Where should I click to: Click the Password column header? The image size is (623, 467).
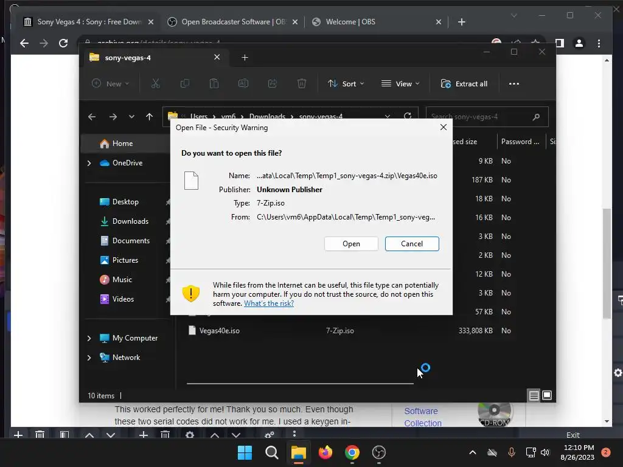(520, 141)
